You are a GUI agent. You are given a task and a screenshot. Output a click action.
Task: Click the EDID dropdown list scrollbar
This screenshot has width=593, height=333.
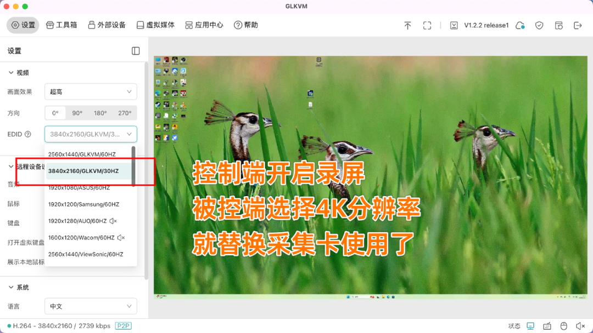133,166
